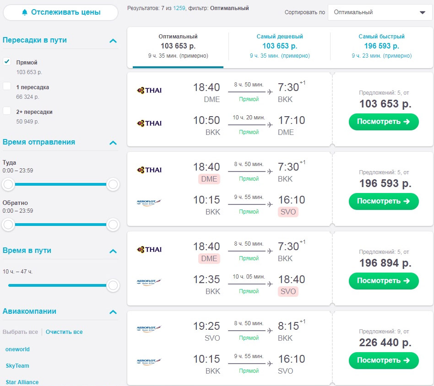The width and height of the screenshot is (434, 386).
Task: Click Посмотреть for the 226 440 р. offer
Action: coord(384,360)
